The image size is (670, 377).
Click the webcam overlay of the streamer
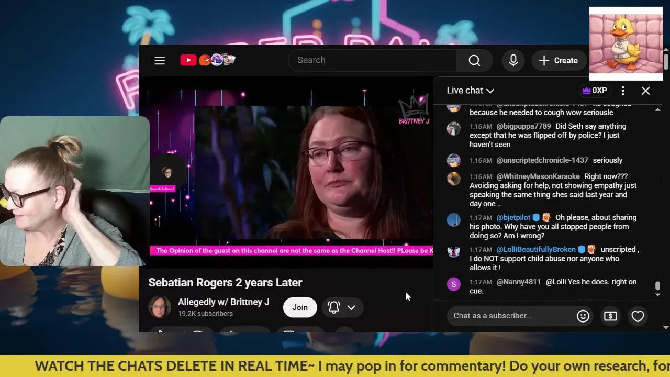click(74, 191)
